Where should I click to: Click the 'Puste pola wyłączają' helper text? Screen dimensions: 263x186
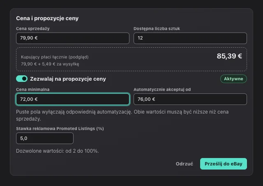122,115
